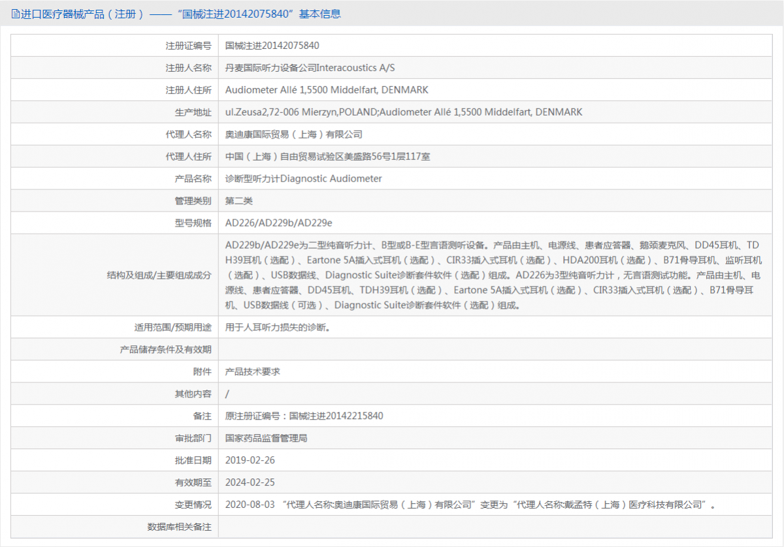Select the 管理类别 label

pos(193,201)
